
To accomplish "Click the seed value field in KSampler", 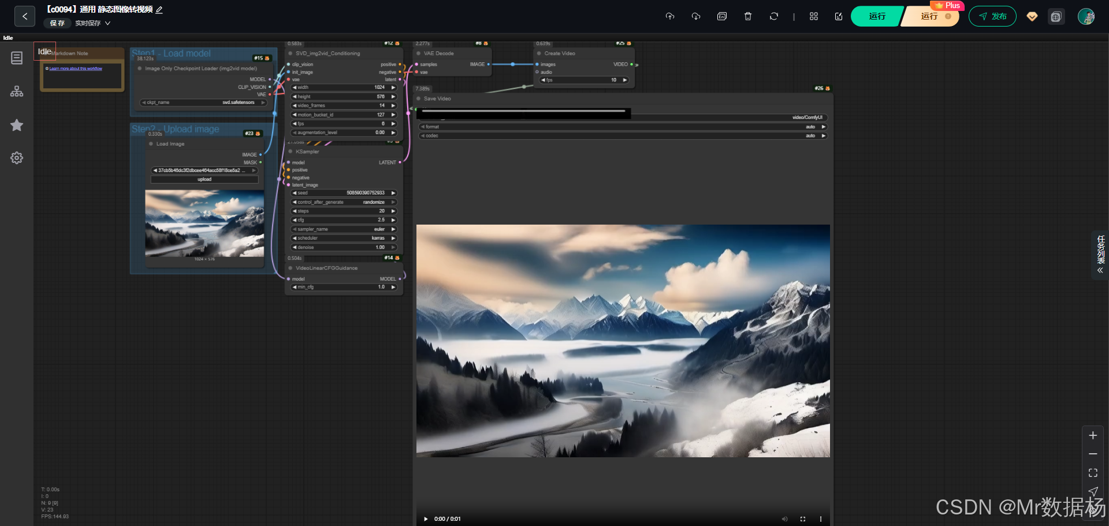I will (344, 193).
